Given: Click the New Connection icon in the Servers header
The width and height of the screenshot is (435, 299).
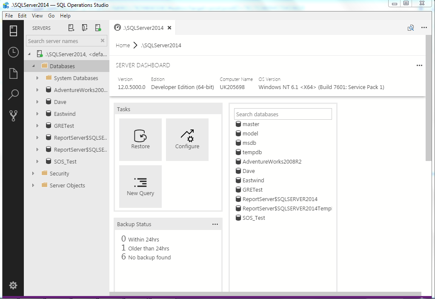Looking at the screenshot, I should click(72, 28).
